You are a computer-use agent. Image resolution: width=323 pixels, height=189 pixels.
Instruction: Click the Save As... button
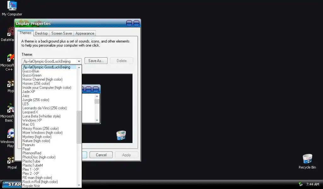click(x=96, y=61)
